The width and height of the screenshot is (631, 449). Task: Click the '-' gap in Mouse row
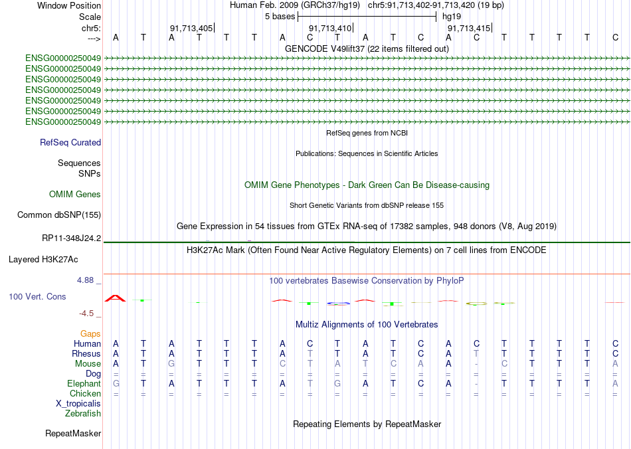476,364
